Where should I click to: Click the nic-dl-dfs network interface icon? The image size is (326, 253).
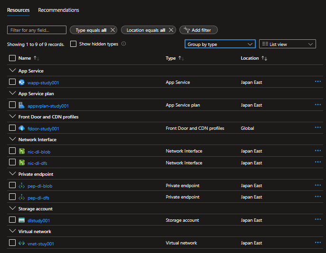[x=22, y=163]
